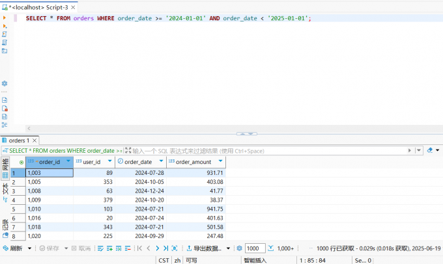Go to the next row

point(157,248)
